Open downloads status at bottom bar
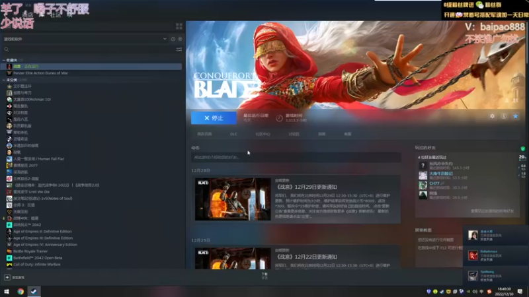The height and width of the screenshot is (297, 529). pos(264,276)
